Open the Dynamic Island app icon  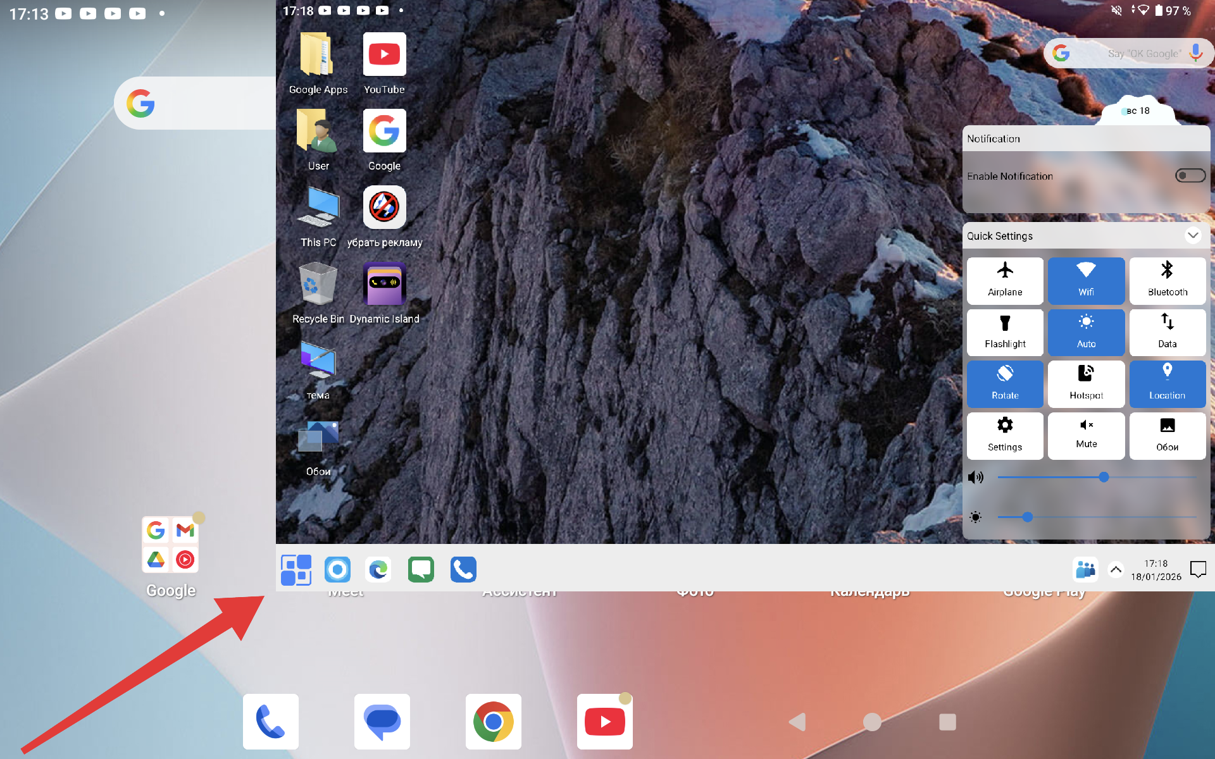pos(384,285)
